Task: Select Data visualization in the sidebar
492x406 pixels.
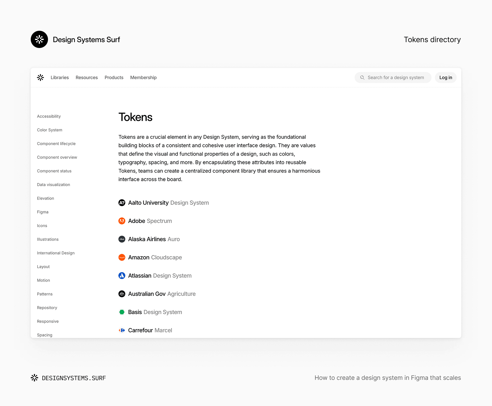Action: click(54, 185)
